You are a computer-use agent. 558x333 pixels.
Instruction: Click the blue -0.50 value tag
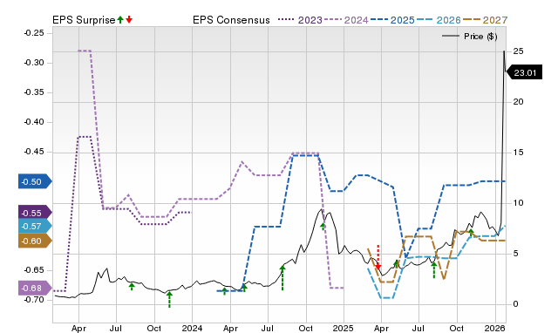pos(35,182)
